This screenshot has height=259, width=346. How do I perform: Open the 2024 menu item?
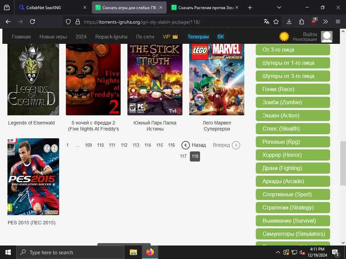point(81,37)
